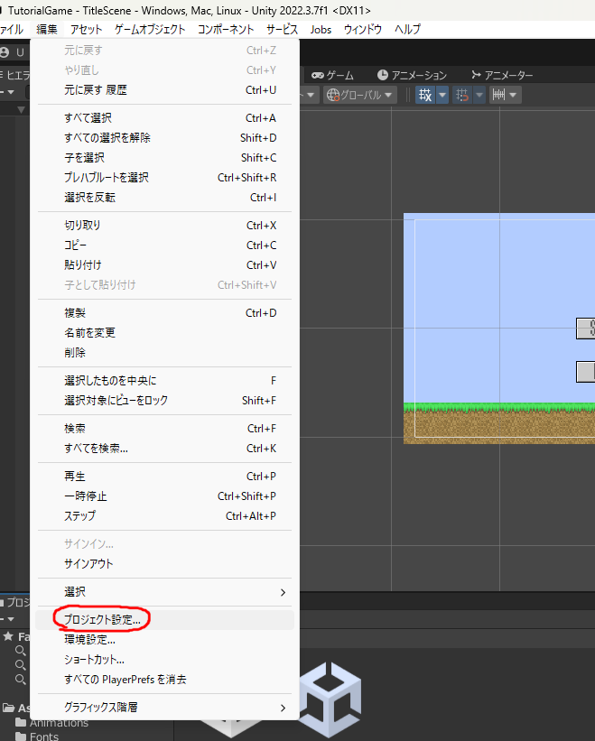Choose すべて選択 in the Edit menu
Image resolution: width=595 pixels, height=741 pixels.
(164, 117)
